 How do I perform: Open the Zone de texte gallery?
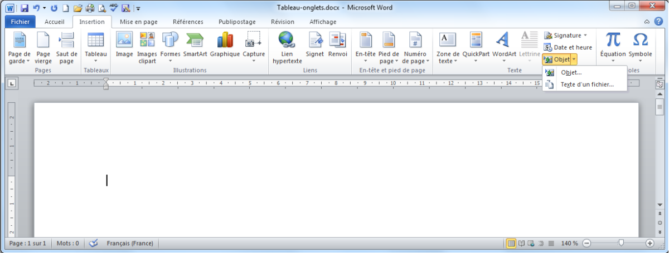(x=448, y=48)
